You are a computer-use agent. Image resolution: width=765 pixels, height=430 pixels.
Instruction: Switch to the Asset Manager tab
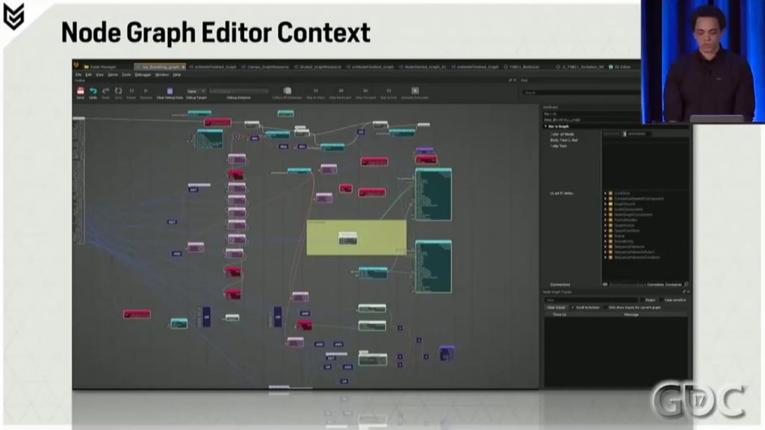(x=100, y=66)
